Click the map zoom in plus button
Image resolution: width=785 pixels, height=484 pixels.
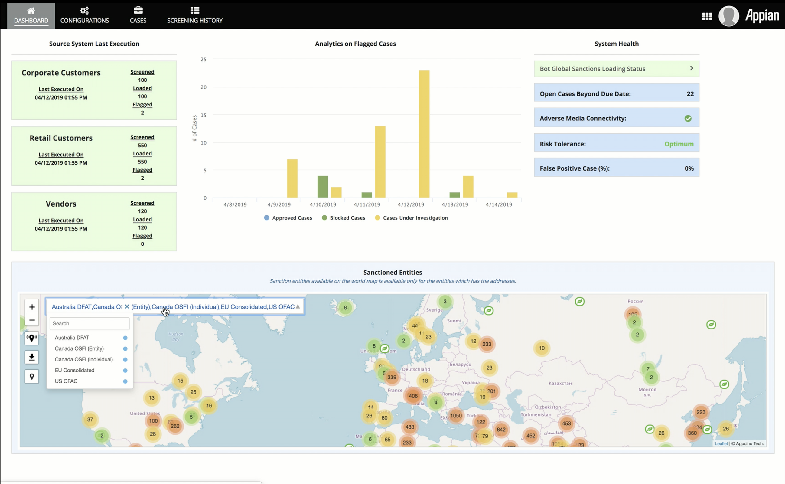pyautogui.click(x=32, y=307)
